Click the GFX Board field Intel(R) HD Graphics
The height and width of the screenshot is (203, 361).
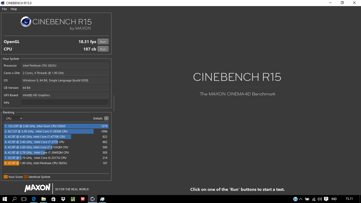(65, 95)
